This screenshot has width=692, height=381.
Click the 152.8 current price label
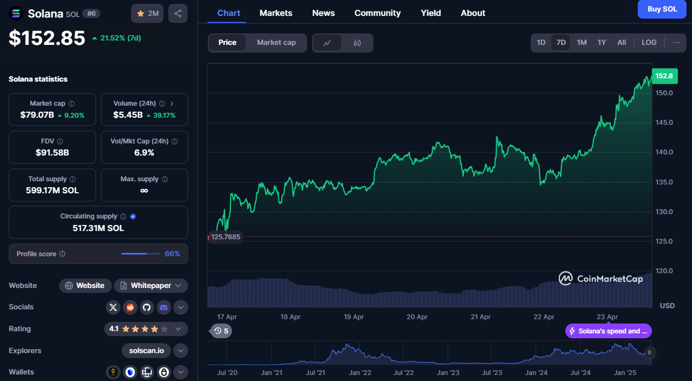665,76
